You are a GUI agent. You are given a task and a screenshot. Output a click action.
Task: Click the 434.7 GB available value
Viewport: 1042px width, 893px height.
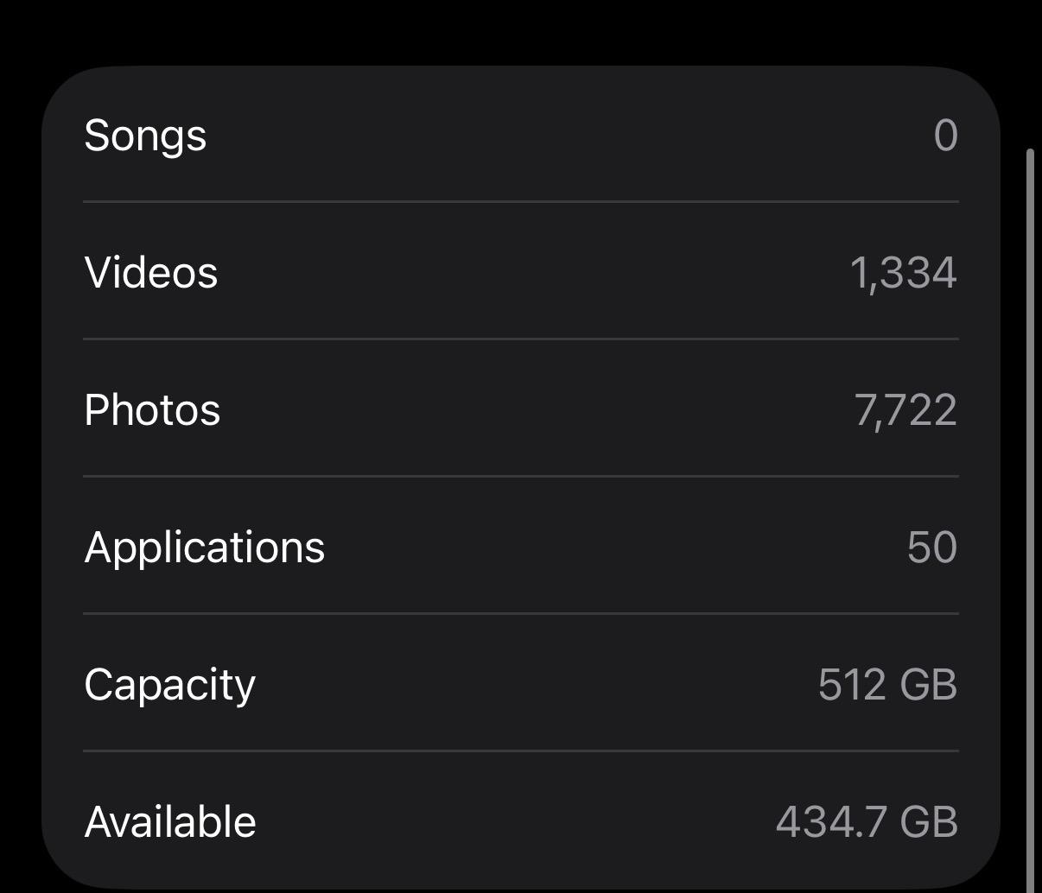tap(867, 822)
